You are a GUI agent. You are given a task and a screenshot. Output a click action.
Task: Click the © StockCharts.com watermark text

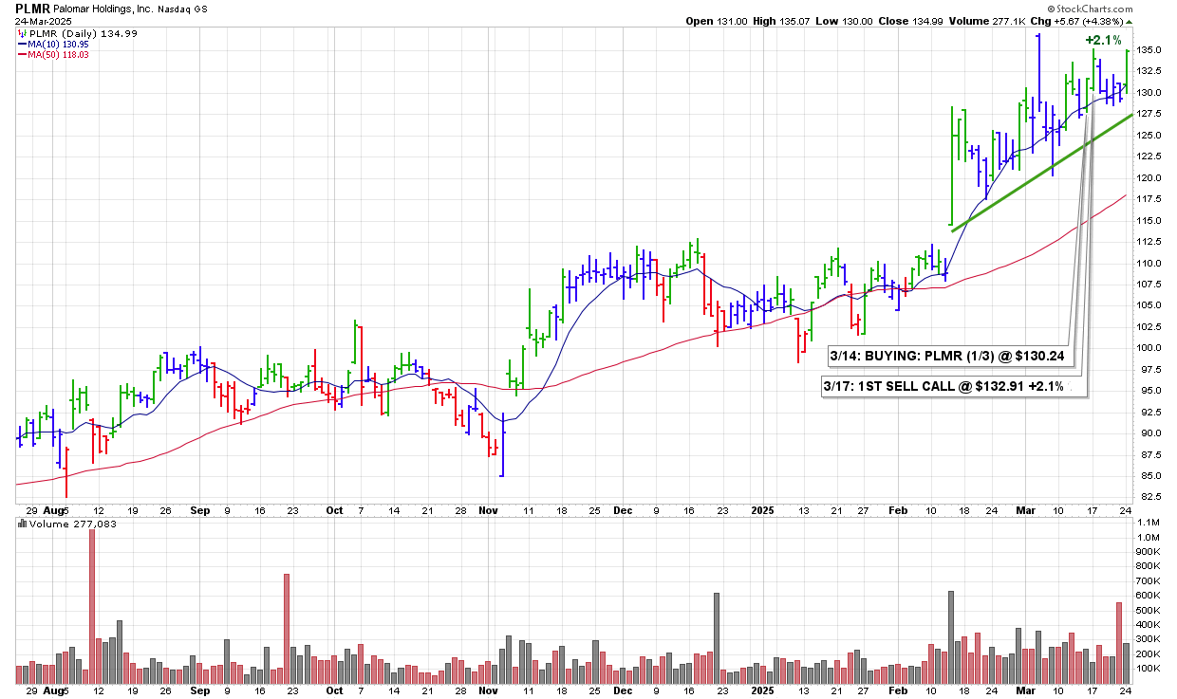coord(1092,9)
